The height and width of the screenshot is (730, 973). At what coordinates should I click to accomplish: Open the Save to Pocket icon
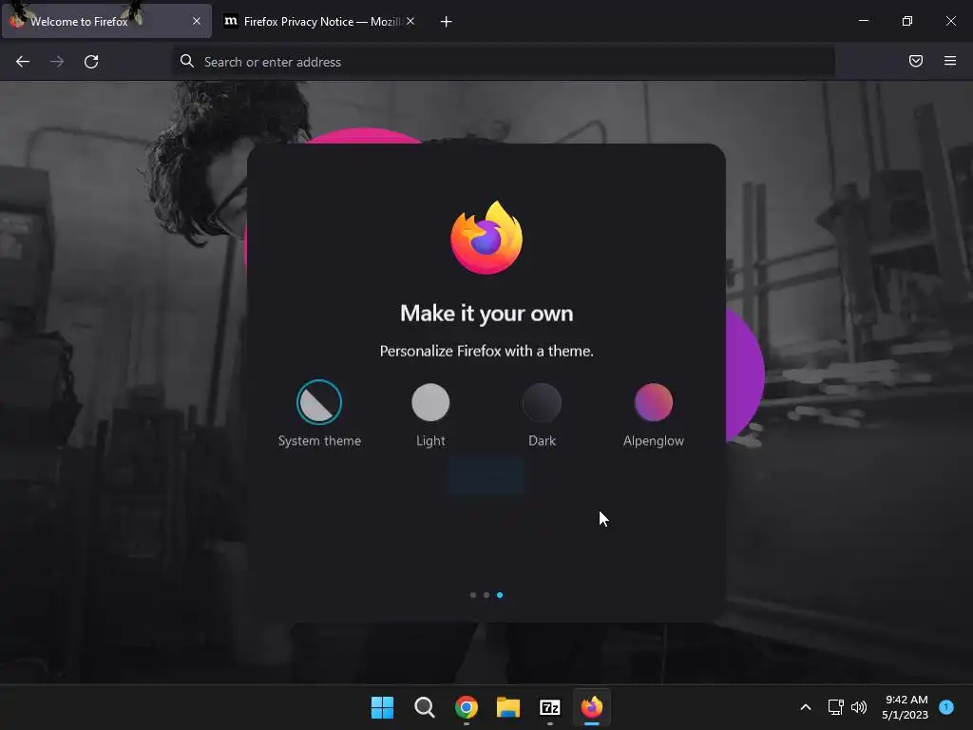(x=915, y=61)
